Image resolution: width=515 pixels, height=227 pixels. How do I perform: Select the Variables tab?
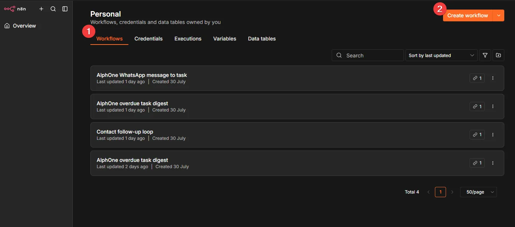(x=225, y=39)
